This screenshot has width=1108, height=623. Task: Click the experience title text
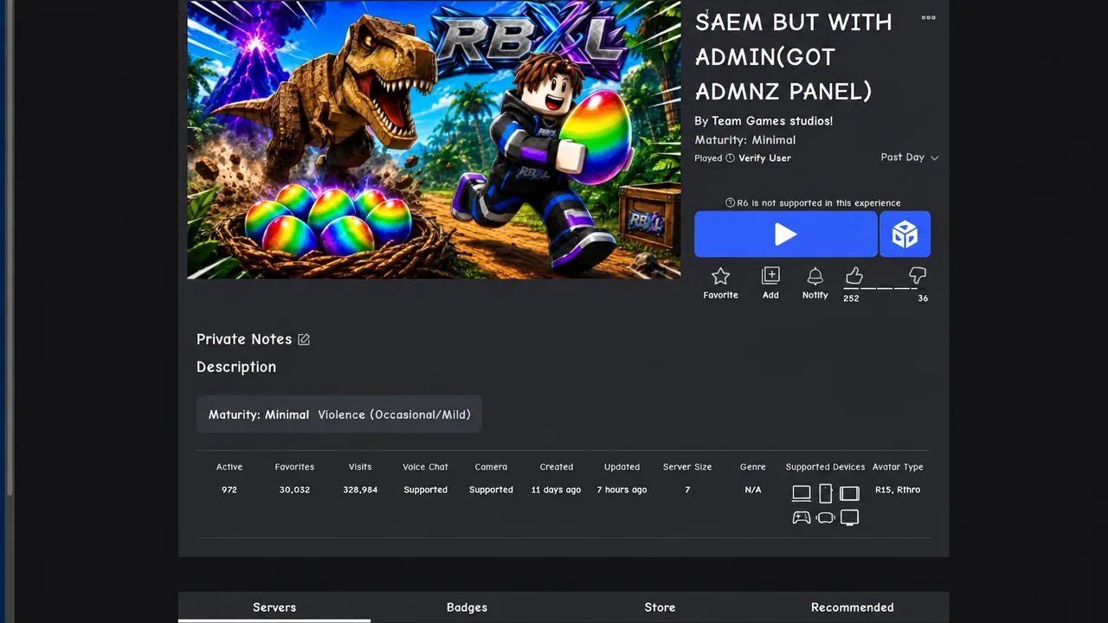(794, 56)
